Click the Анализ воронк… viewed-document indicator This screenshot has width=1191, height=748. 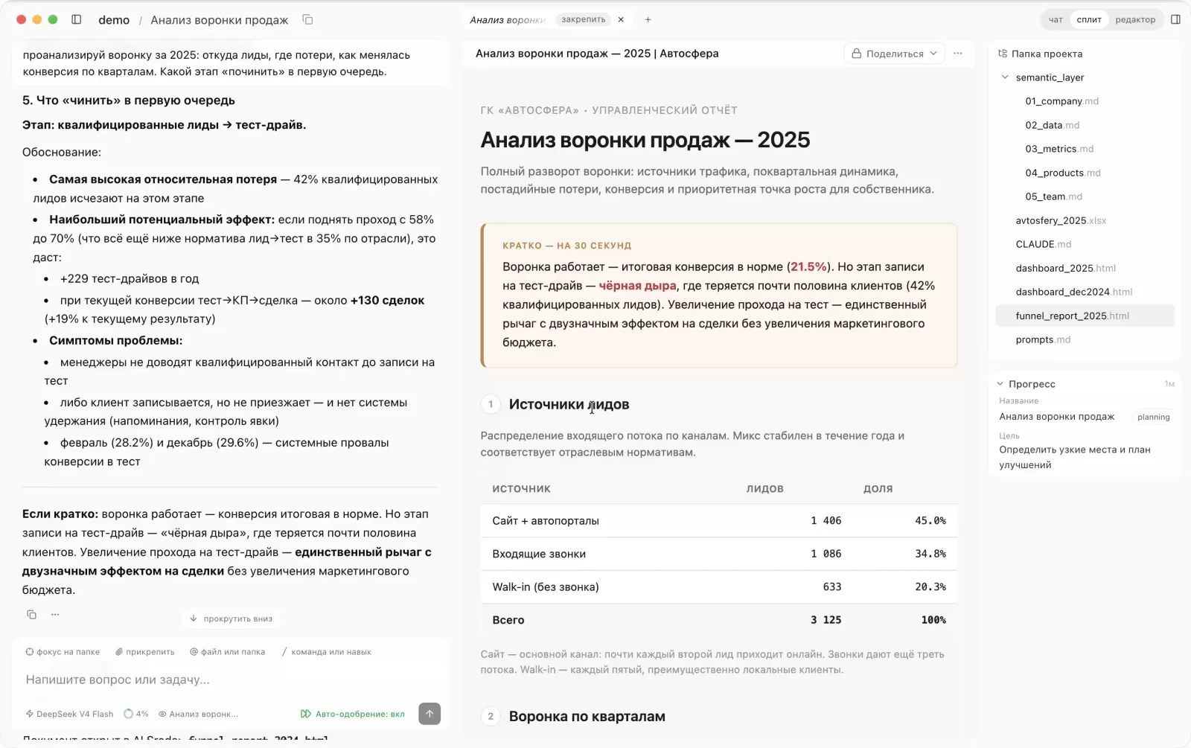pyautogui.click(x=198, y=714)
